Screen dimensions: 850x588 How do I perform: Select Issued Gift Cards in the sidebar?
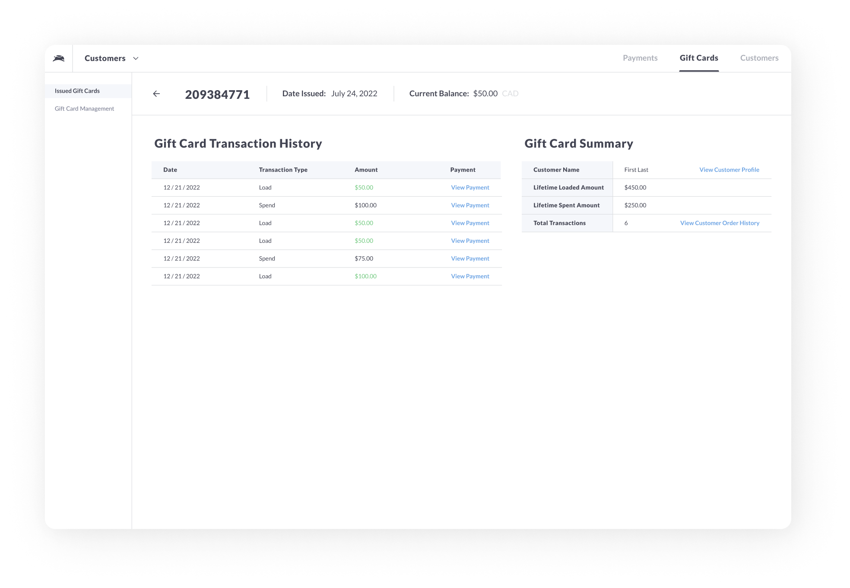(77, 91)
